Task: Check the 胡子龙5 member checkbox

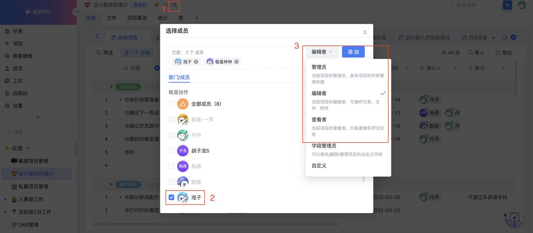Action: 172,151
